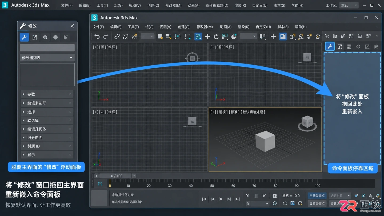
Task: Open the reference coordinate system dropdown
Action: 248,37
